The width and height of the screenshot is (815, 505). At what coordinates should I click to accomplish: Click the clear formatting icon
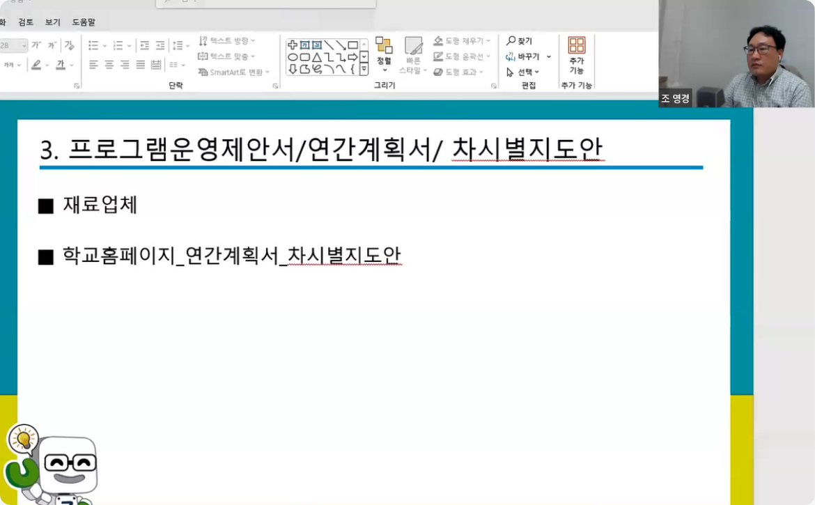69,45
